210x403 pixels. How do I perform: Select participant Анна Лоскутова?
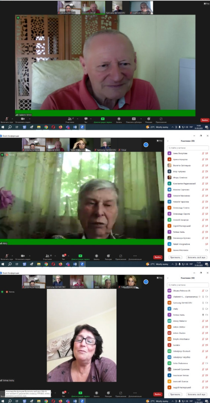pyautogui.click(x=188, y=153)
